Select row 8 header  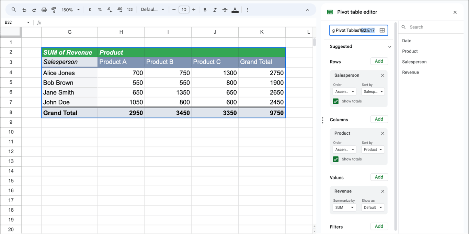(x=11, y=112)
